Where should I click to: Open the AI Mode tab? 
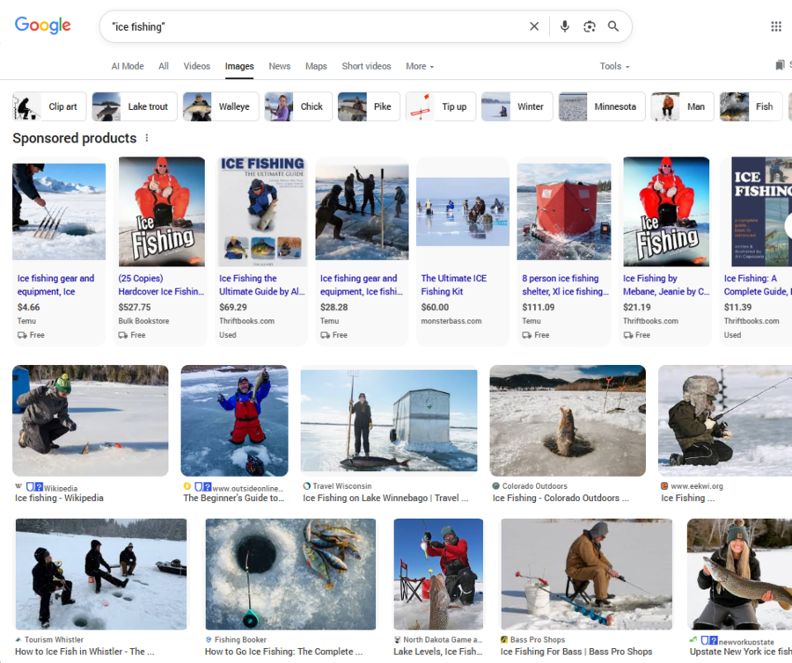click(x=128, y=66)
